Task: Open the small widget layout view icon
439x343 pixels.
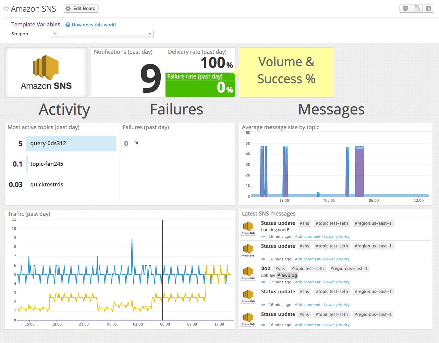Action: coord(416,8)
